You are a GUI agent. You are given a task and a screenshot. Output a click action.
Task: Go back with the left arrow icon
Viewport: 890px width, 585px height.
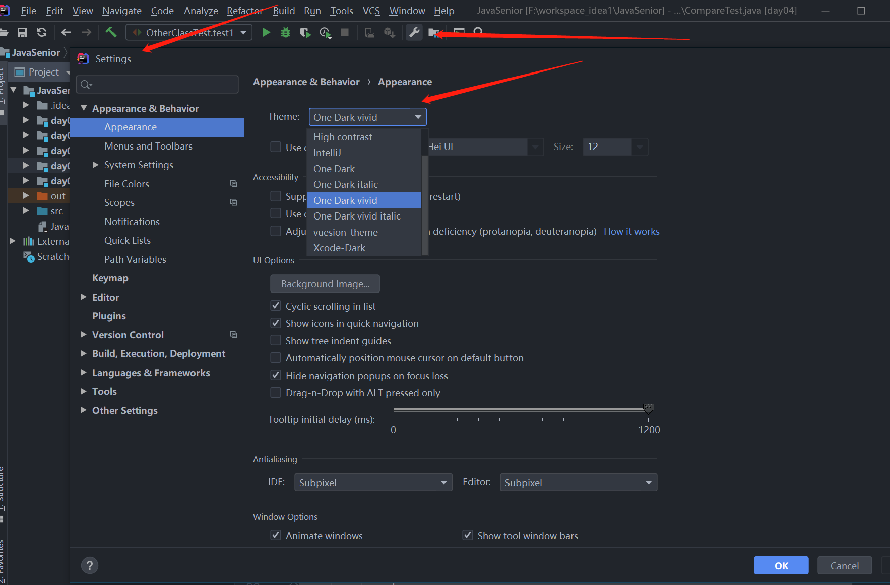pyautogui.click(x=66, y=33)
